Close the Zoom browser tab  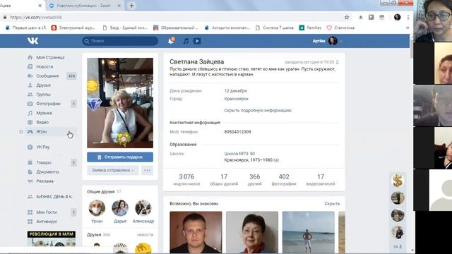click(119, 6)
